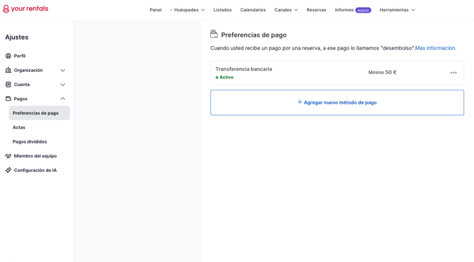Collapse the Pagos section chevron

[62, 99]
